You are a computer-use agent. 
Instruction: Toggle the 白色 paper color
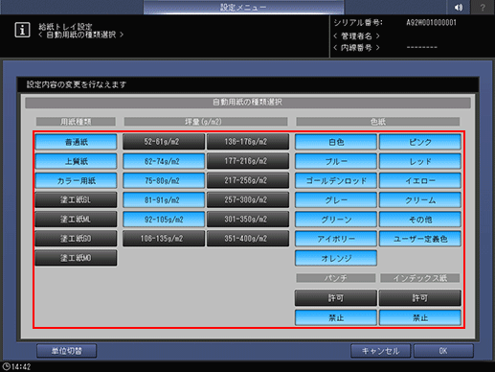(x=336, y=142)
